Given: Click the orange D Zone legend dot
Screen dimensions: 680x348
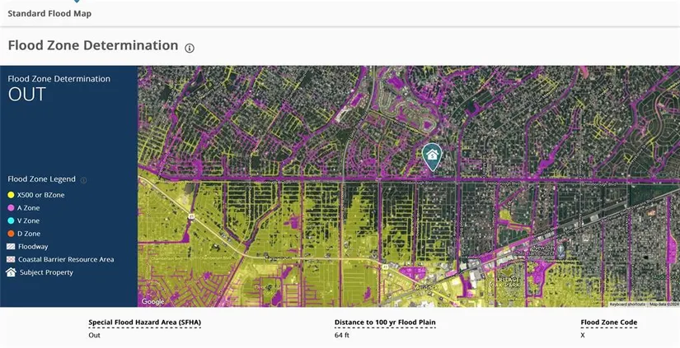Looking at the screenshot, I should [11, 234].
